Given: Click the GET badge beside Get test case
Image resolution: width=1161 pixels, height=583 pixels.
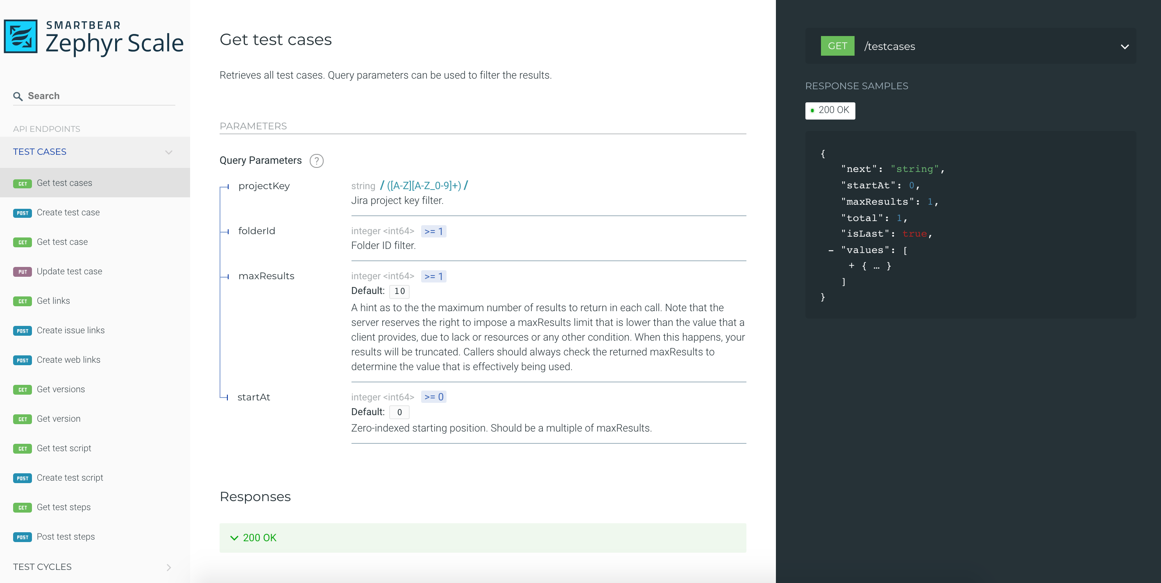Looking at the screenshot, I should [x=22, y=242].
